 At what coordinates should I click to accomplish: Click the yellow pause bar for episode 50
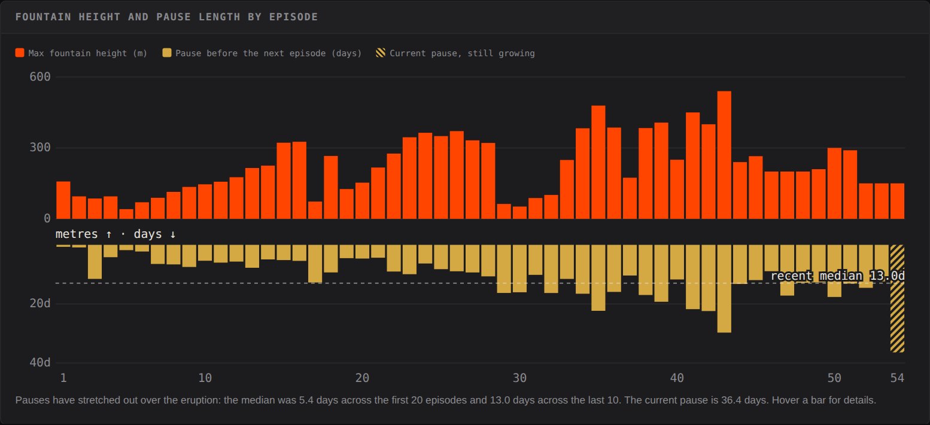coord(834,271)
